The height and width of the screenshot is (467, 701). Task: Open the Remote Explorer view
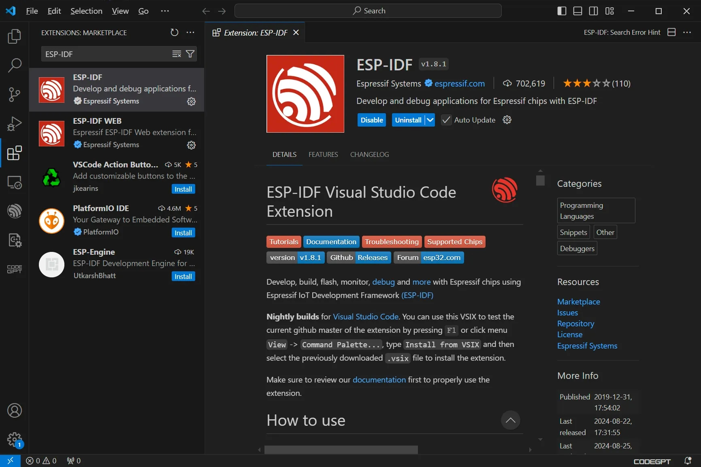point(14,182)
